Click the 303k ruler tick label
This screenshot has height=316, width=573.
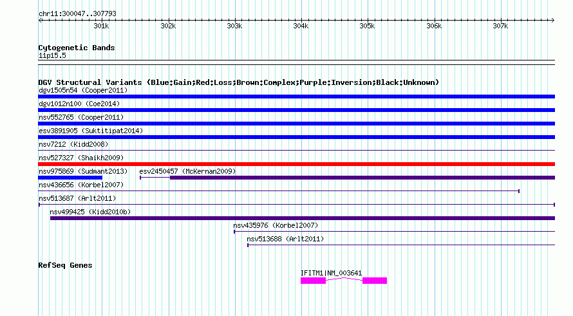coord(234,26)
